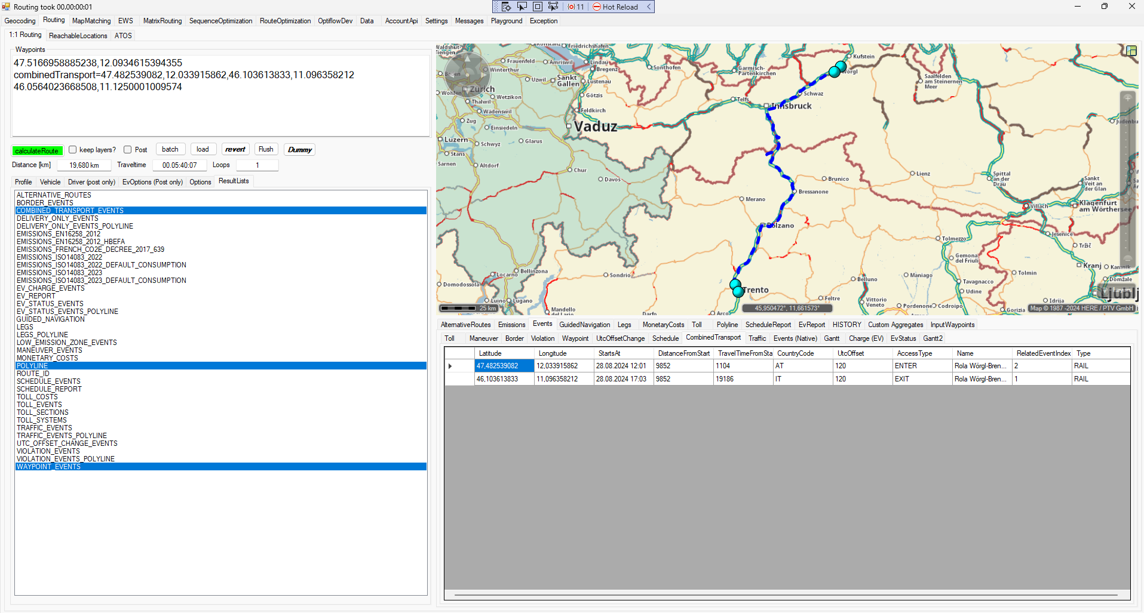Toggle the Display Layout Adorners icon
Screen dimensions: 1144x613
click(537, 7)
